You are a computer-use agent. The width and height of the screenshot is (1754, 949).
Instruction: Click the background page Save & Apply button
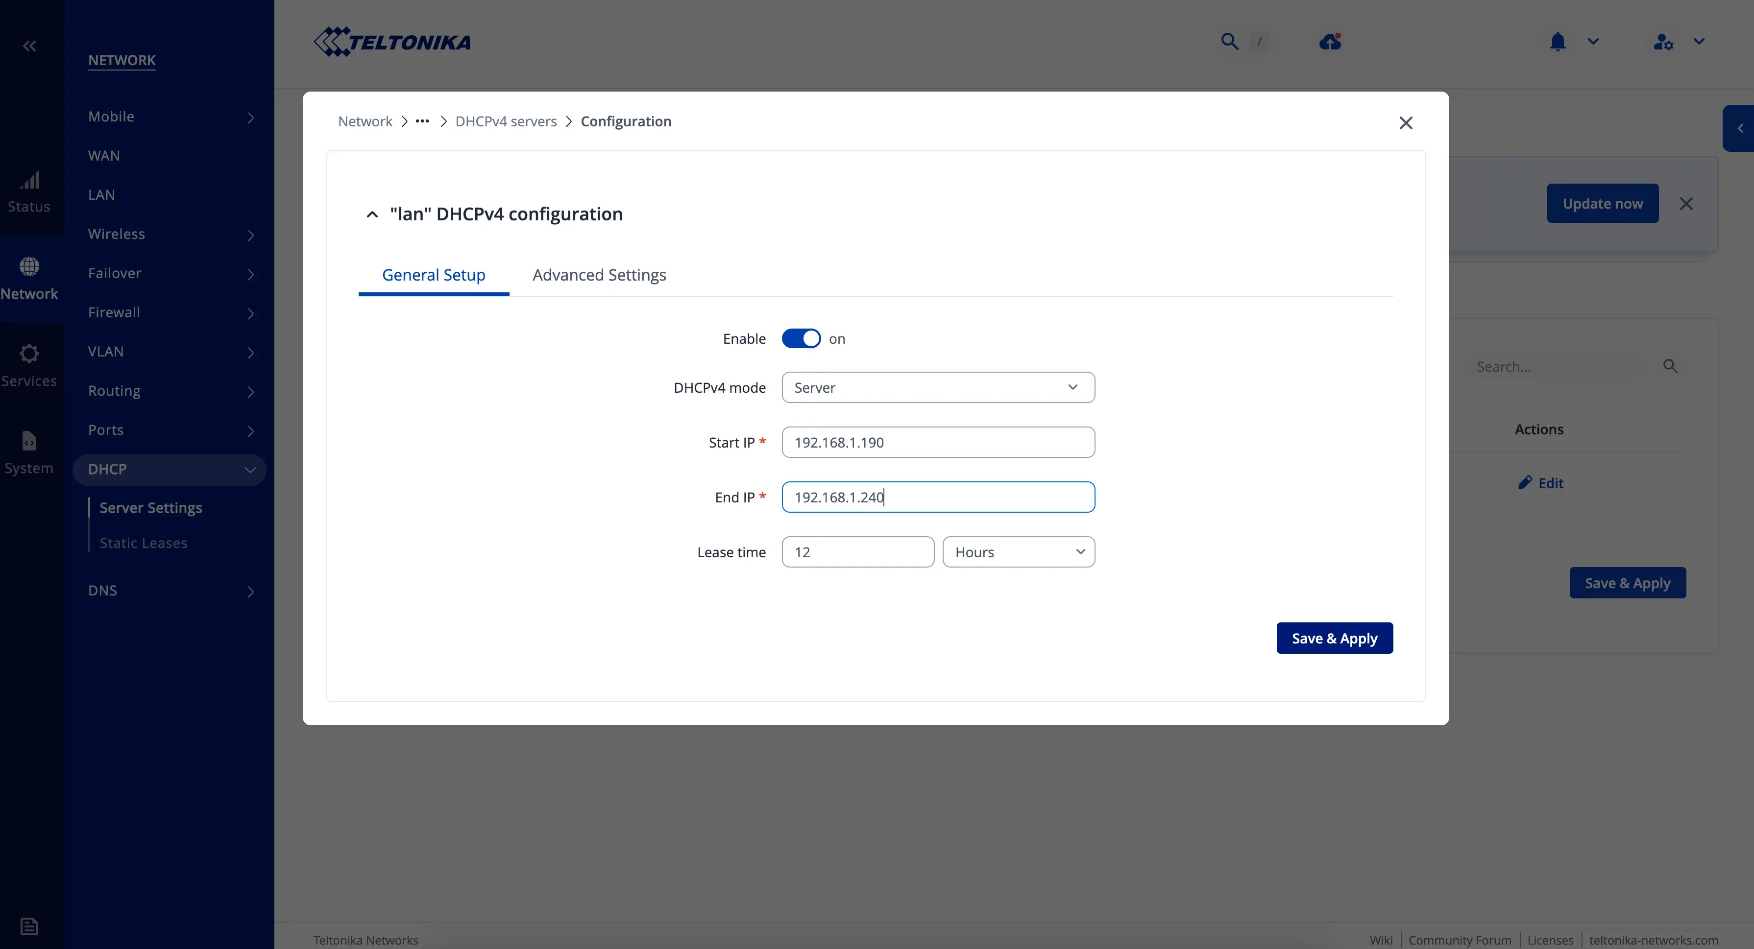[x=1628, y=583]
